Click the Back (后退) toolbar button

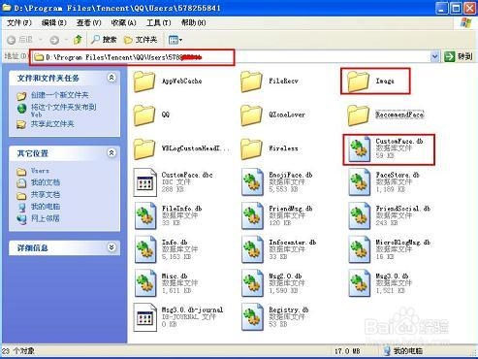pos(20,40)
